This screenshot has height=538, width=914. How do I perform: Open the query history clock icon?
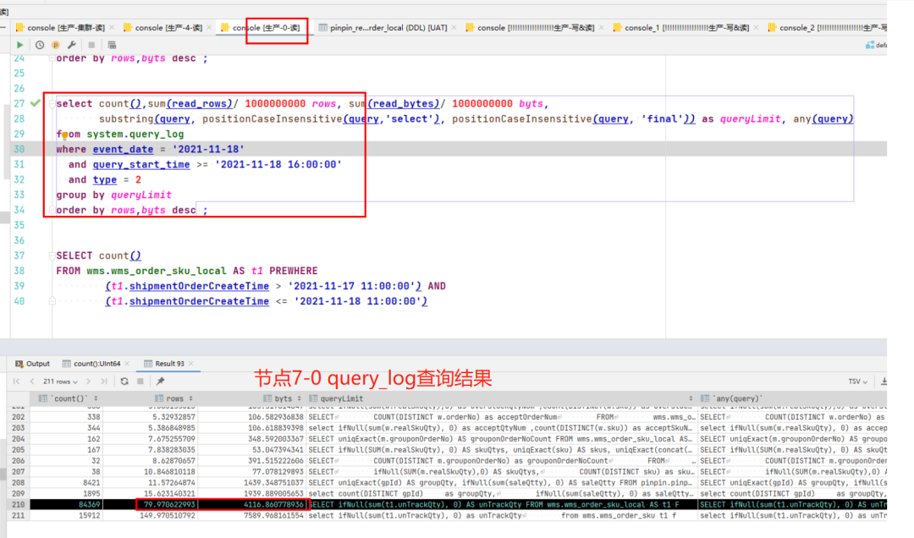point(40,45)
